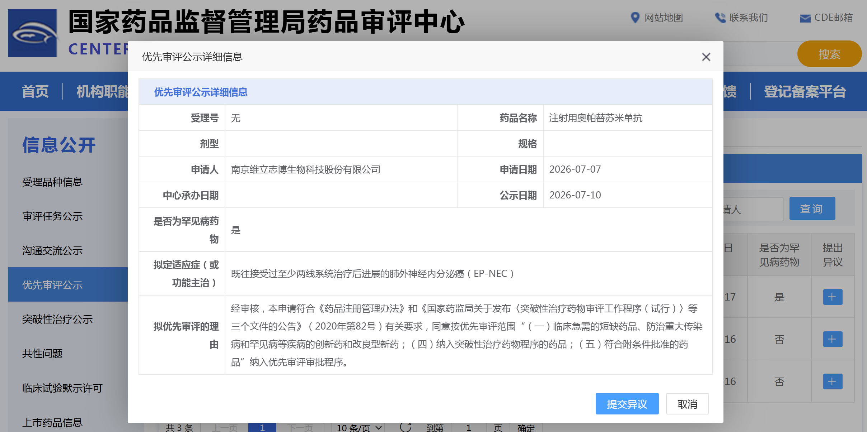Select 上市药品信息 in the sidebar
The image size is (867, 432).
(52, 423)
